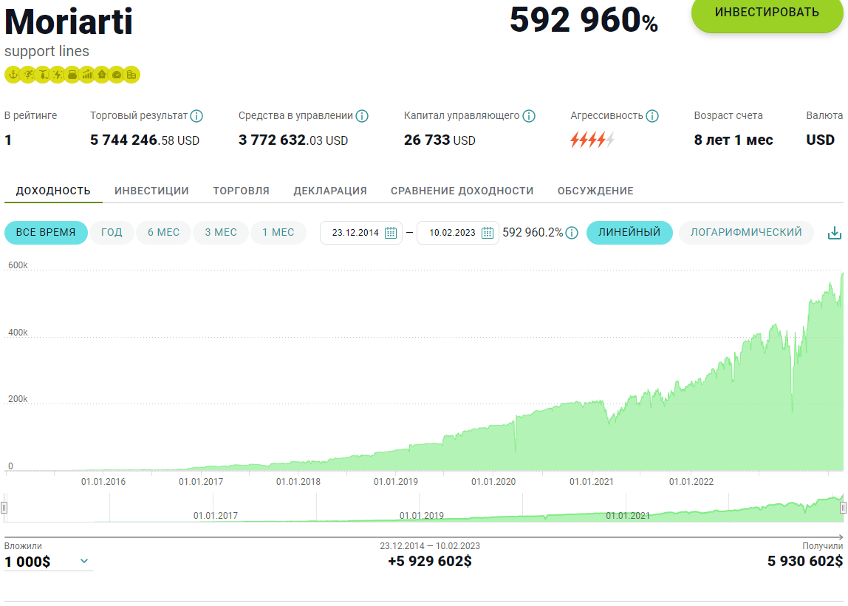Open the end date picker calendar 10.02.2023
The width and height of the screenshot is (848, 606).
[488, 233]
